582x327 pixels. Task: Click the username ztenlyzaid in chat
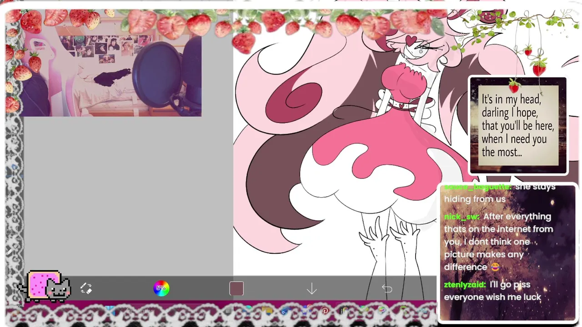[x=465, y=285]
